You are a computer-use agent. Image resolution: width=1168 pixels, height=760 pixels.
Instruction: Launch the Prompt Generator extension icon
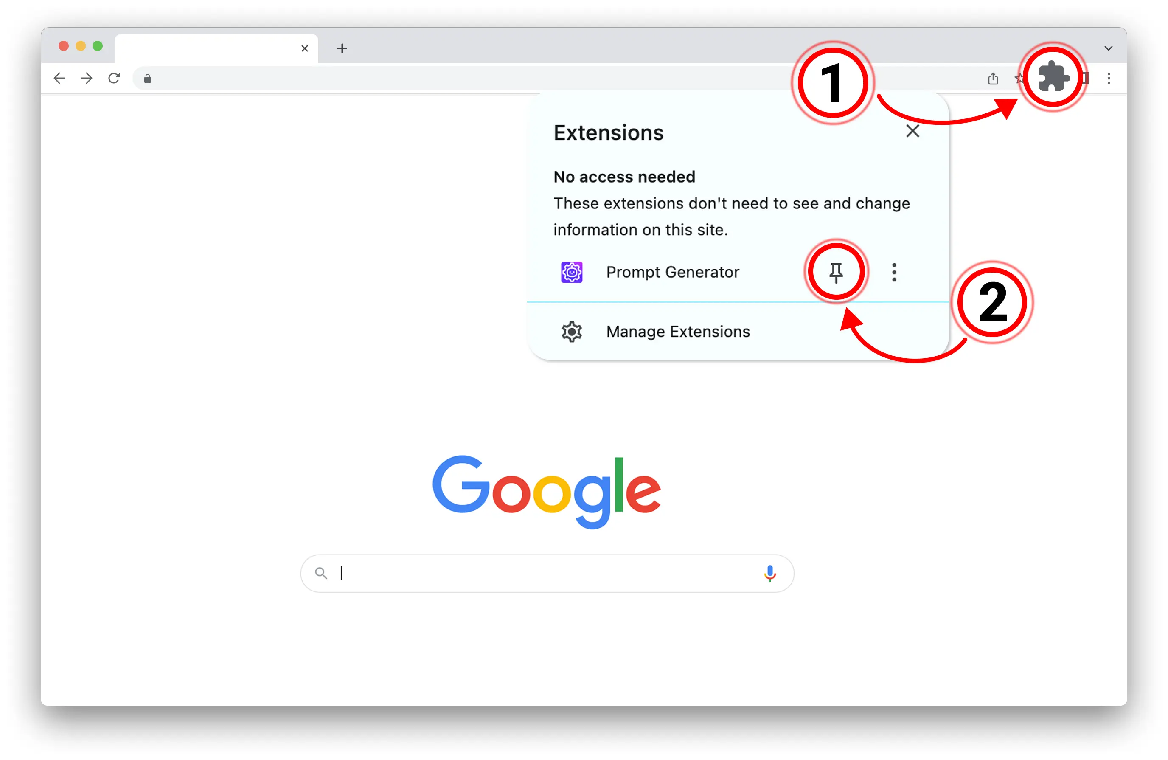[x=571, y=272]
